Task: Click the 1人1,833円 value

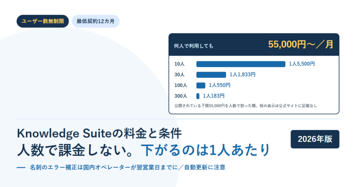Action: pos(242,75)
